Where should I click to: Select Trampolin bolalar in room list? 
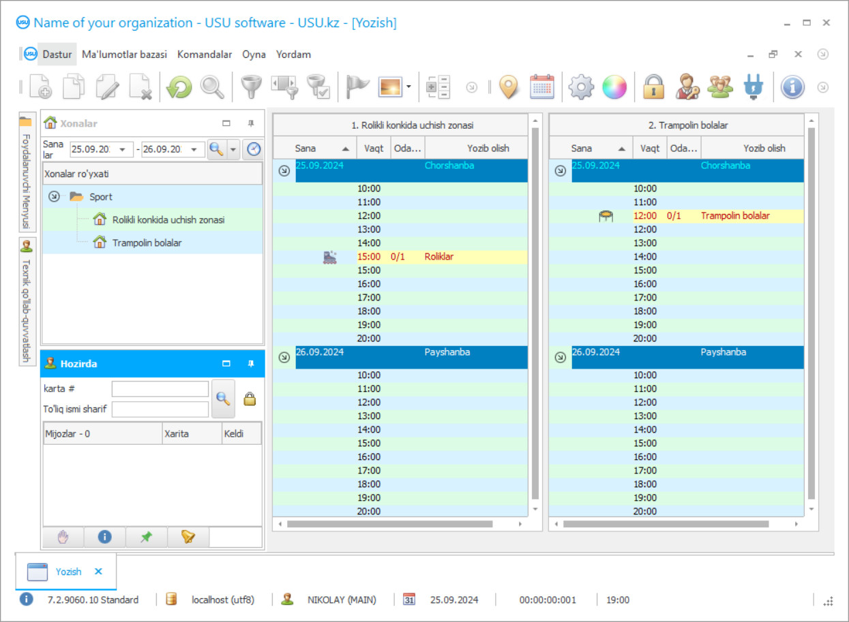[147, 243]
